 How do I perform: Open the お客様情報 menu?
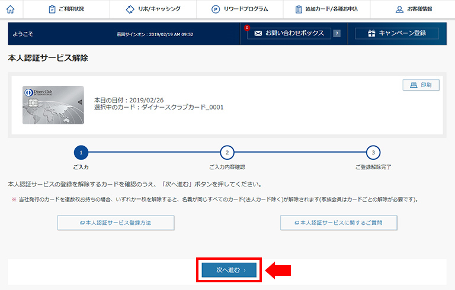413,9
